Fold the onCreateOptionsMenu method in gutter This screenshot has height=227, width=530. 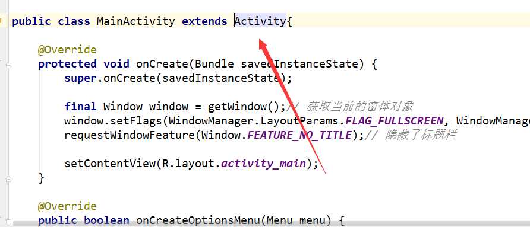click(8, 222)
